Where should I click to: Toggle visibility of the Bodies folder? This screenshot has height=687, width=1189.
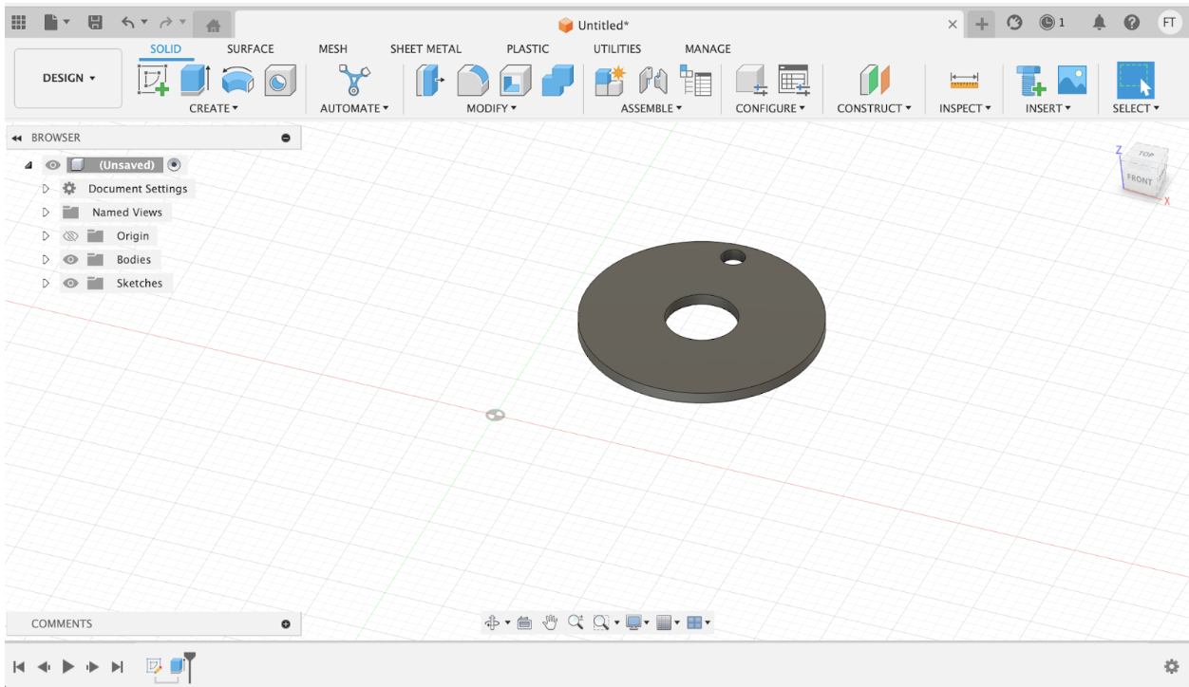[70, 259]
